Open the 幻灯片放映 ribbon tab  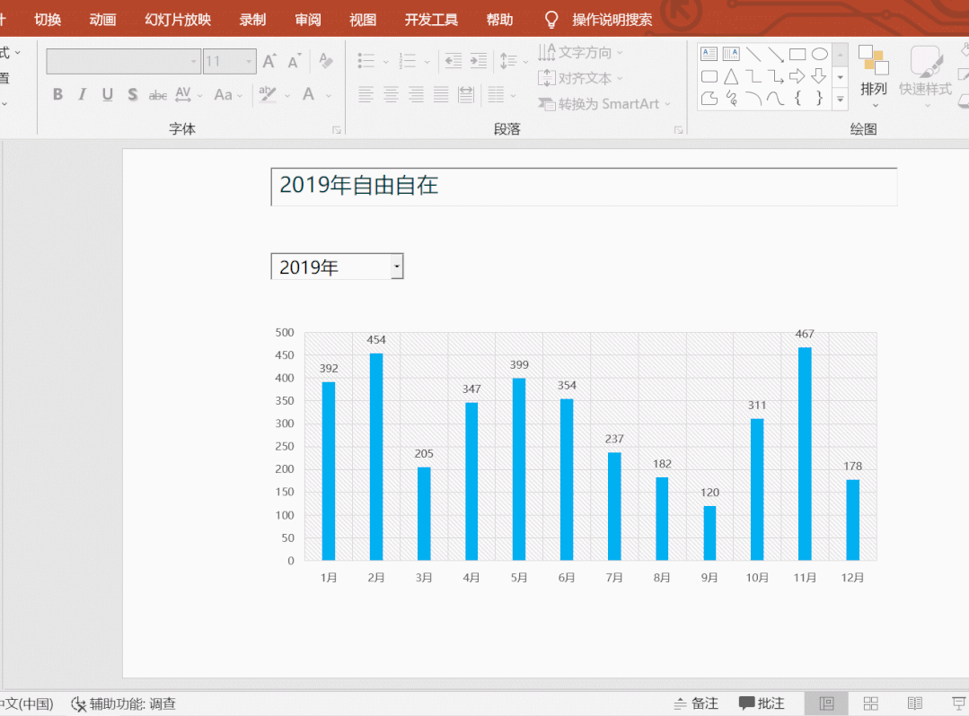[x=178, y=20]
